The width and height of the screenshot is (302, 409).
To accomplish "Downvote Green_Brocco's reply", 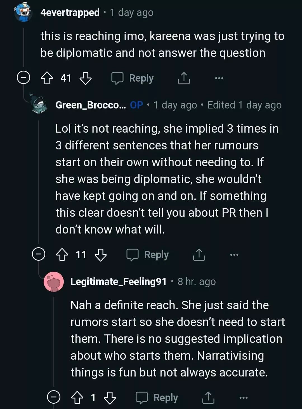I will point(101,255).
